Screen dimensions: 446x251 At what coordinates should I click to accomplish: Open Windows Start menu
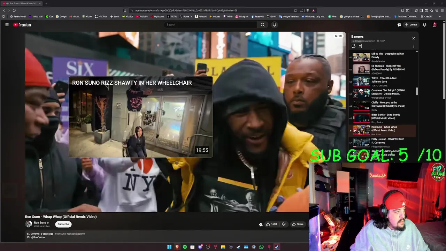coord(169,247)
